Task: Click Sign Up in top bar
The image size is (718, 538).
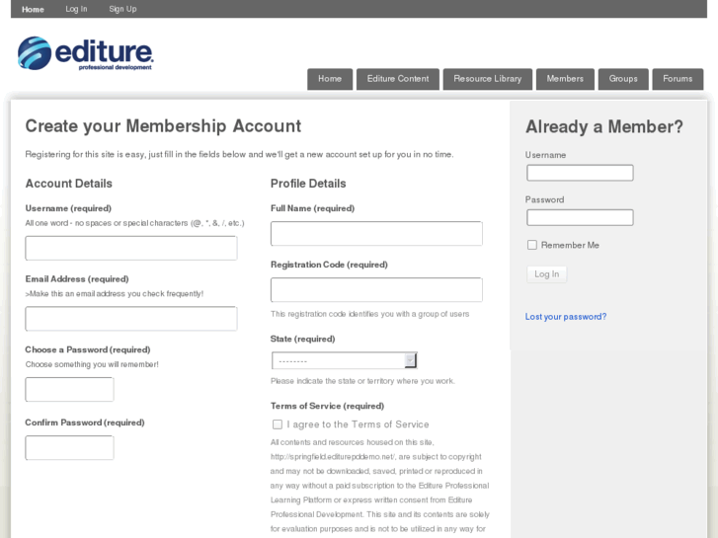Action: click(122, 9)
